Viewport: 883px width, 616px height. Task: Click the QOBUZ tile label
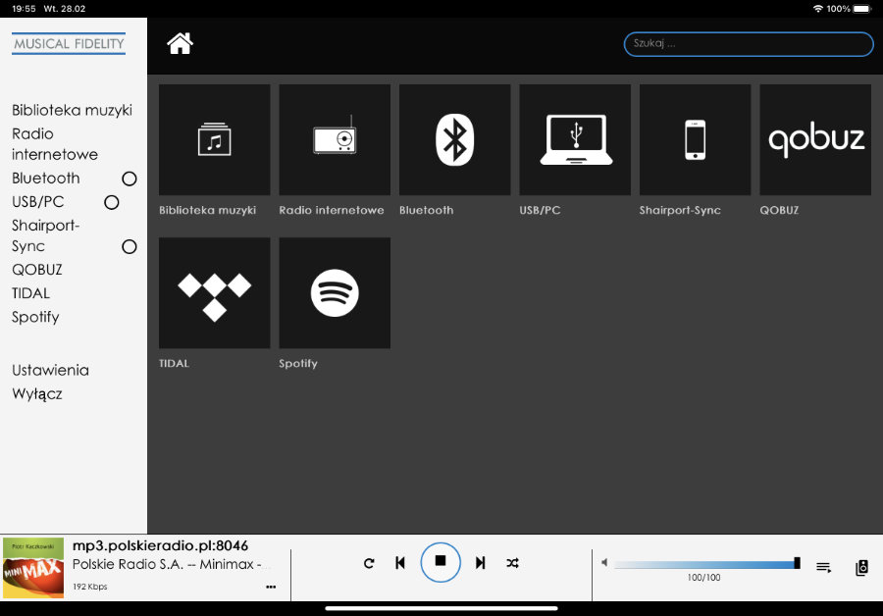(779, 210)
